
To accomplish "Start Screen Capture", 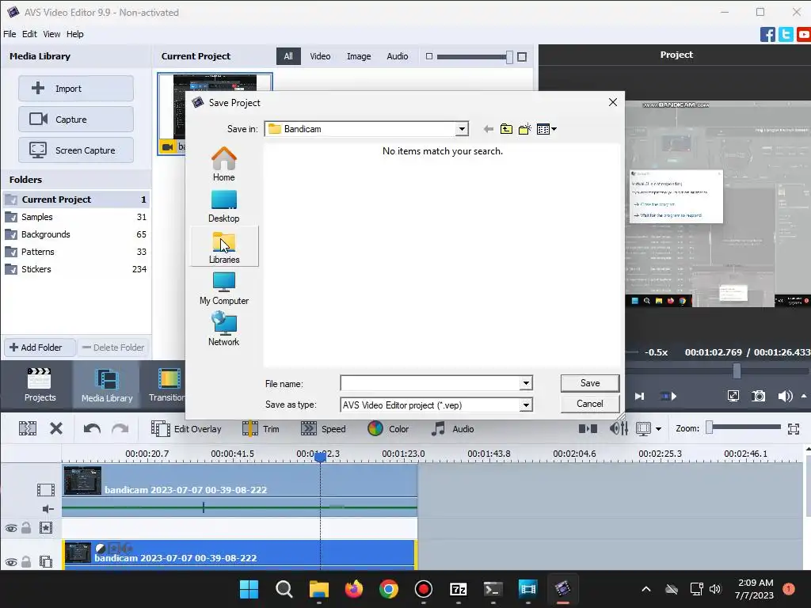I will (x=76, y=150).
